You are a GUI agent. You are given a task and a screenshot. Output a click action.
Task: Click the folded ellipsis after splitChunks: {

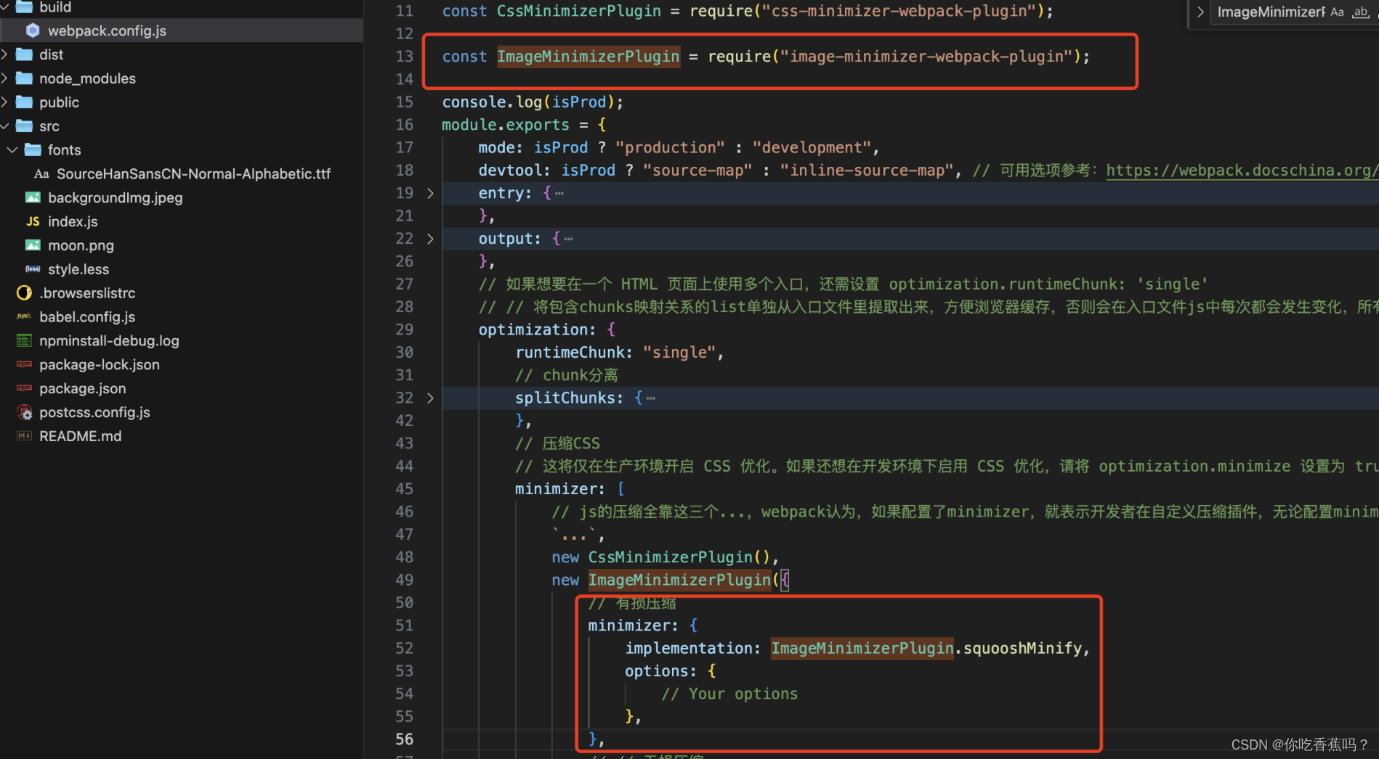(651, 398)
